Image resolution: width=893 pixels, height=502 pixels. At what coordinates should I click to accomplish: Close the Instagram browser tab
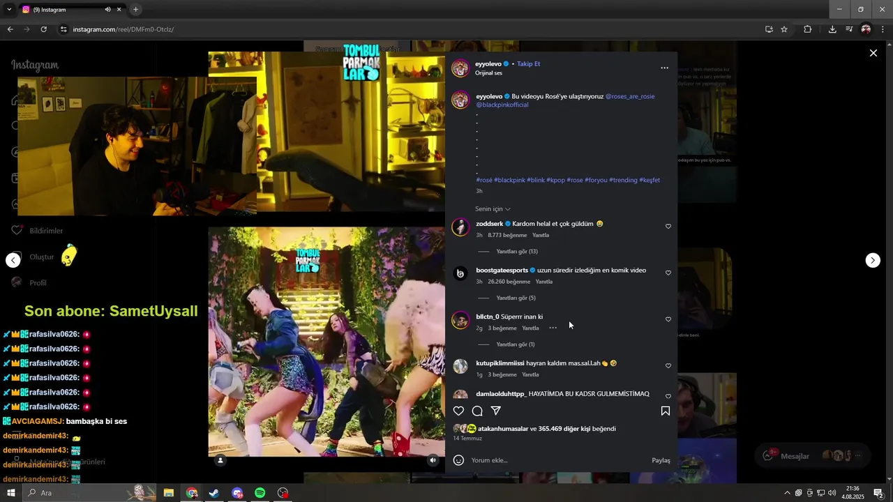click(119, 10)
